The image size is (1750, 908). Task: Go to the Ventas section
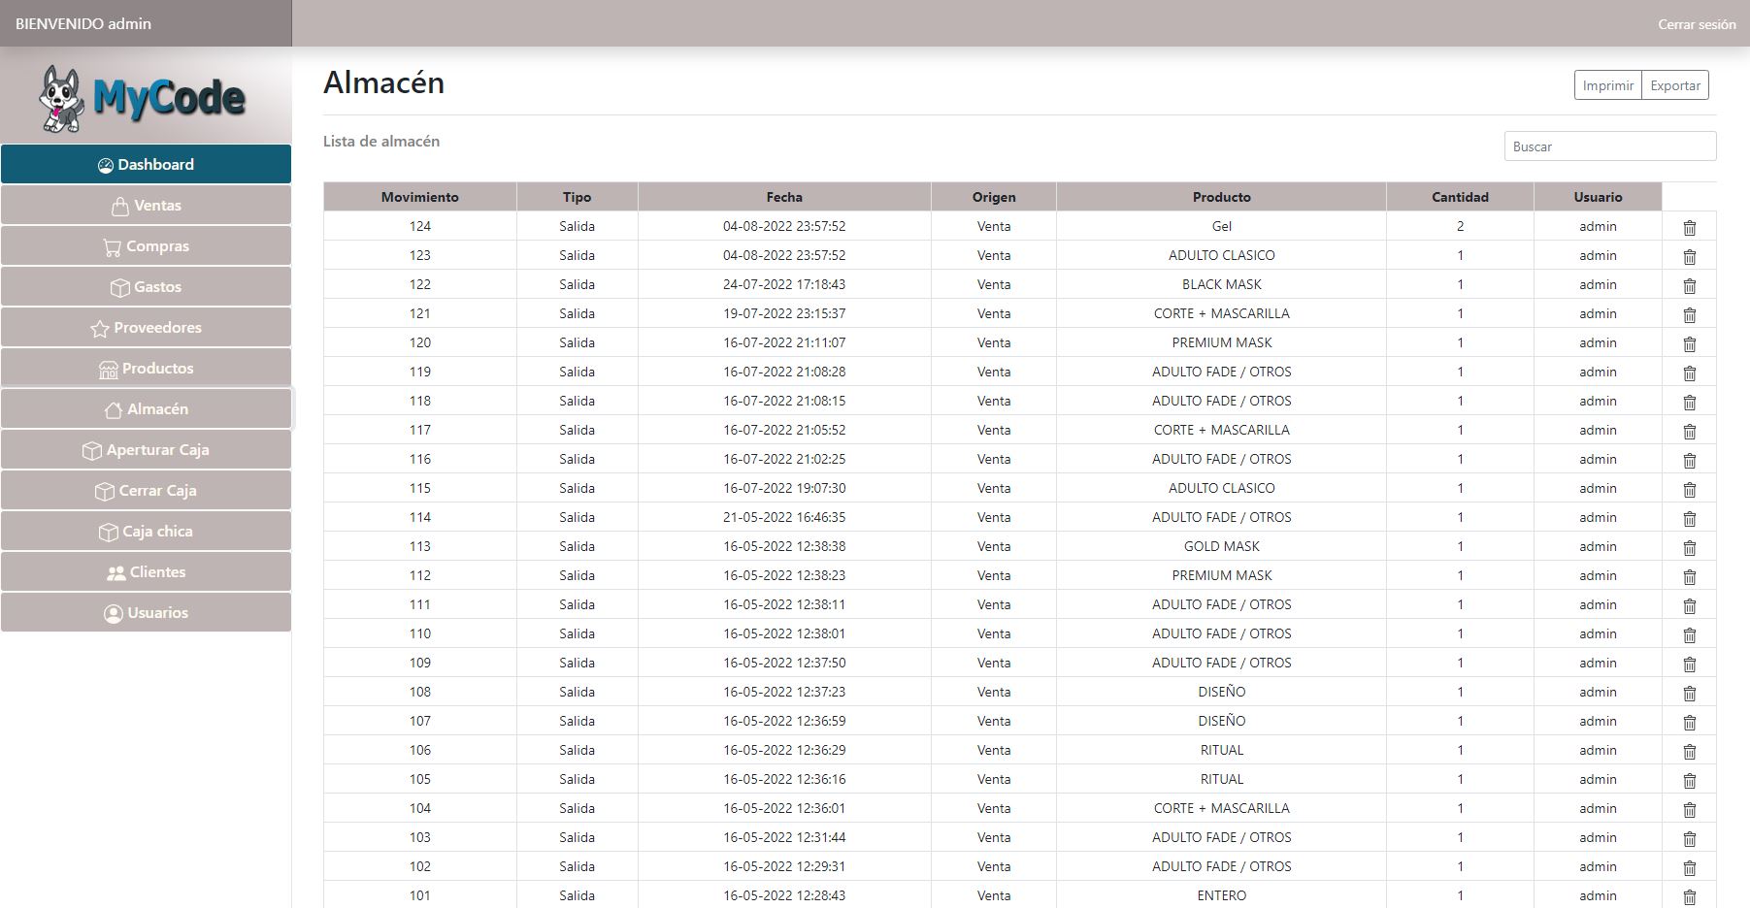(146, 205)
